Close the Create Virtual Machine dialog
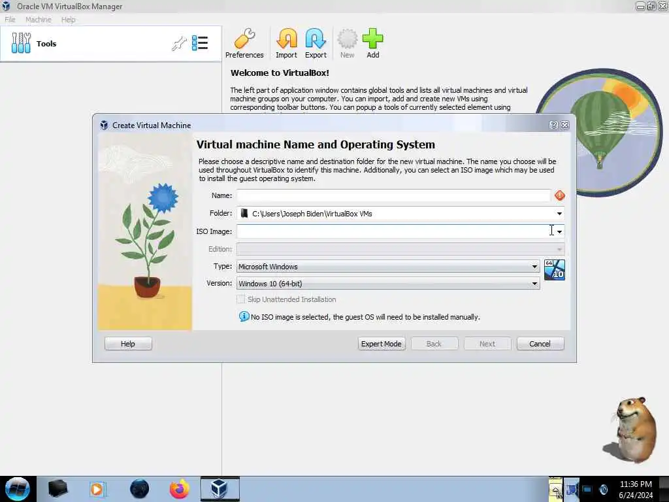Screen dimensions: 669x502 [565, 125]
